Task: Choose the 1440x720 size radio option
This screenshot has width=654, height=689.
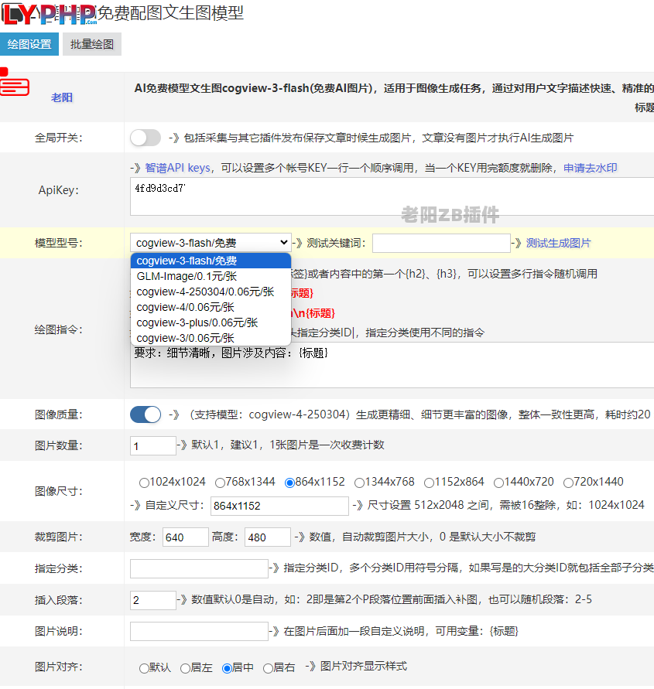Action: tap(499, 483)
